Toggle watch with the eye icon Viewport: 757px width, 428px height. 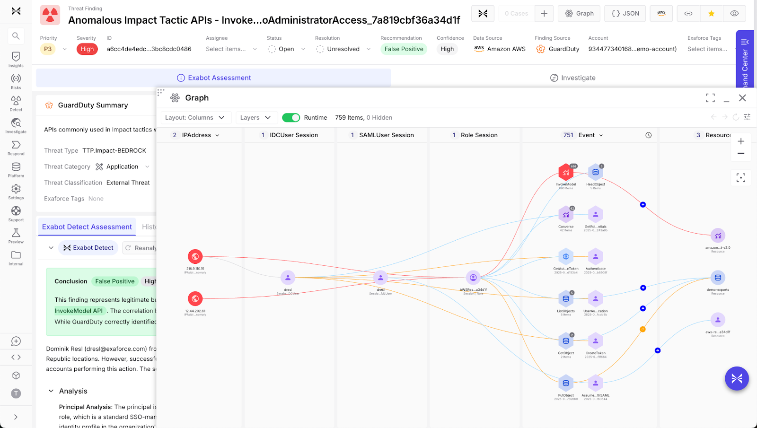[734, 13]
